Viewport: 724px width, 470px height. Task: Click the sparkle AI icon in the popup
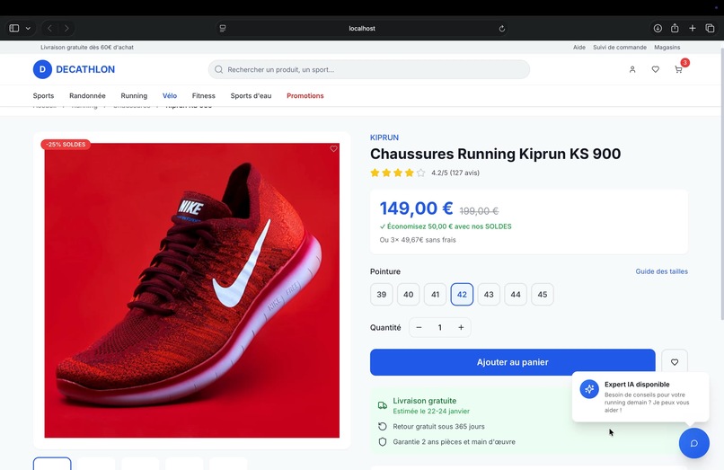(589, 389)
